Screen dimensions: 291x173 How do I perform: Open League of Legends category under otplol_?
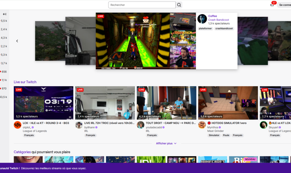35,131
